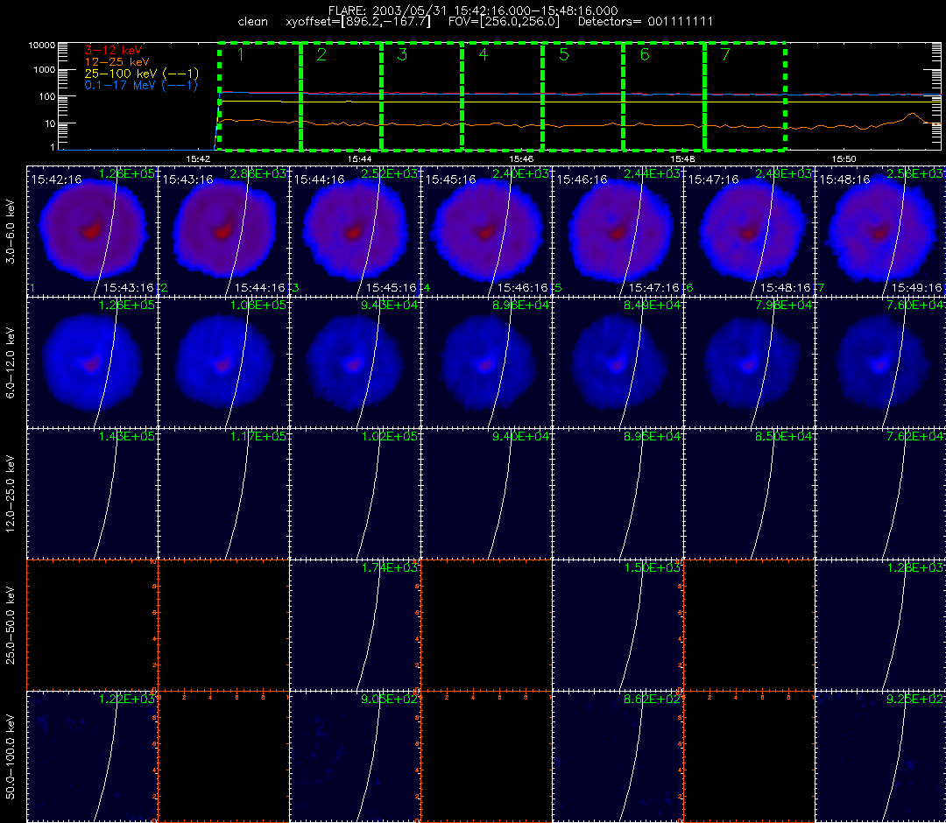
Task: Open the 3.0-6.0 keV image for interval 6
Action: [750, 231]
